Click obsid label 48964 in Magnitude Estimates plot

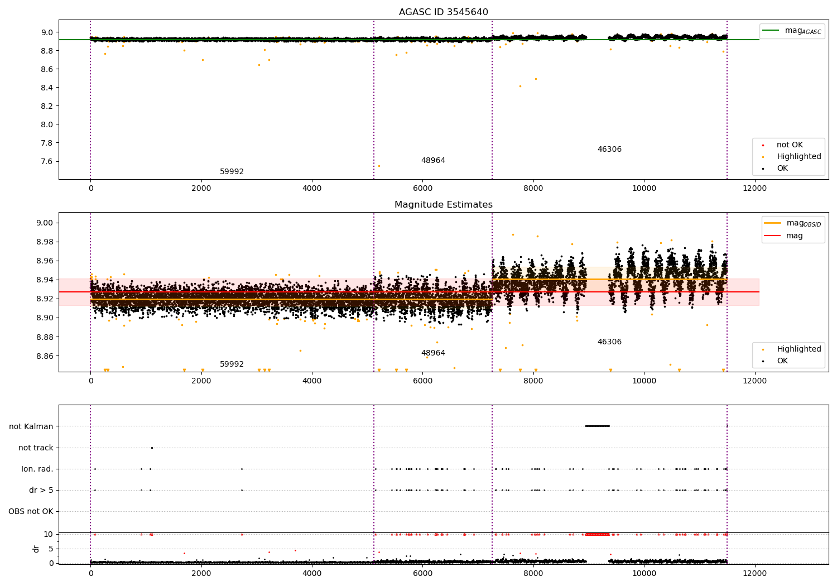[433, 353]
